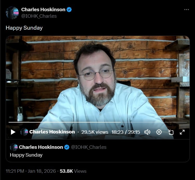Screen dimensions: 195x180
Task: Mute the video with the speaker icon
Action: coord(147,132)
